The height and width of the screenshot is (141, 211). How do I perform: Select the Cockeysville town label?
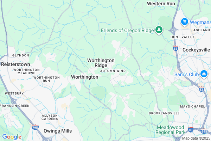point(196,50)
